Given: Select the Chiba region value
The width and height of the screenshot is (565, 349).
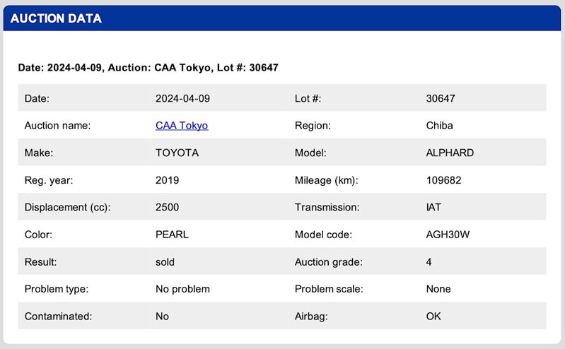Looking at the screenshot, I should pos(440,126).
